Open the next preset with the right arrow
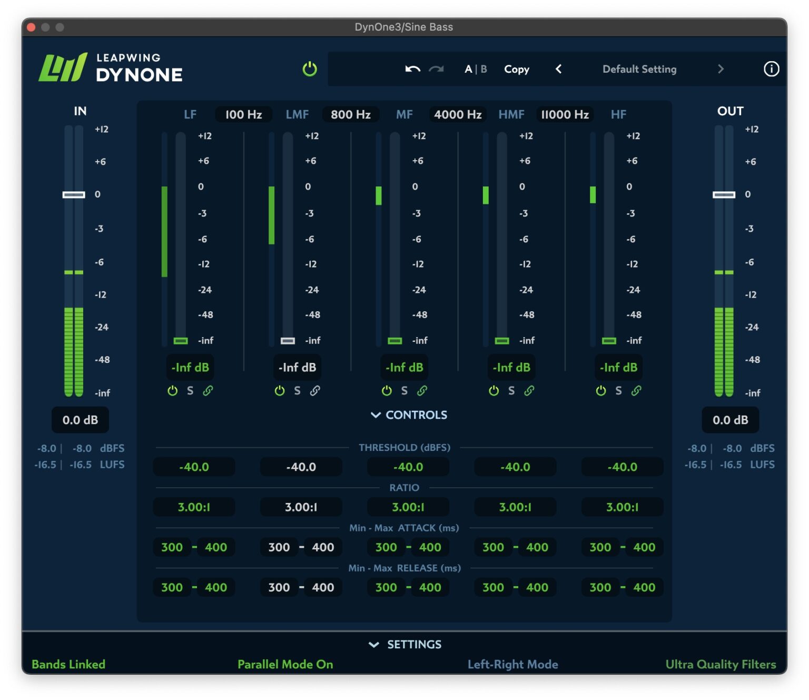Screen dimensions: 809x700 pos(721,69)
